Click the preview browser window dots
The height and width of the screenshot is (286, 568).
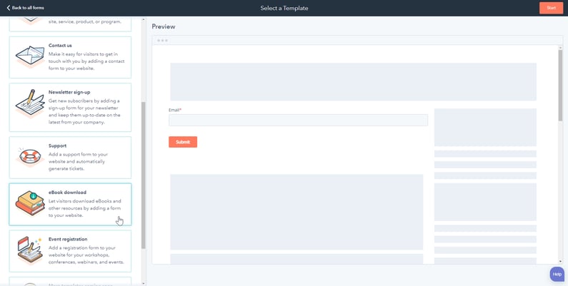[162, 40]
